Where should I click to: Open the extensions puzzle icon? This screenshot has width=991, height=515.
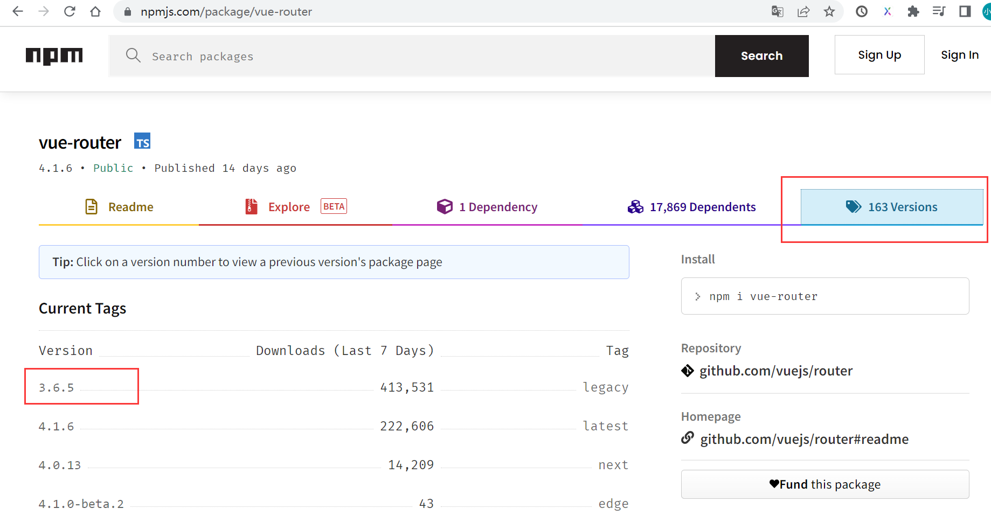click(x=913, y=11)
